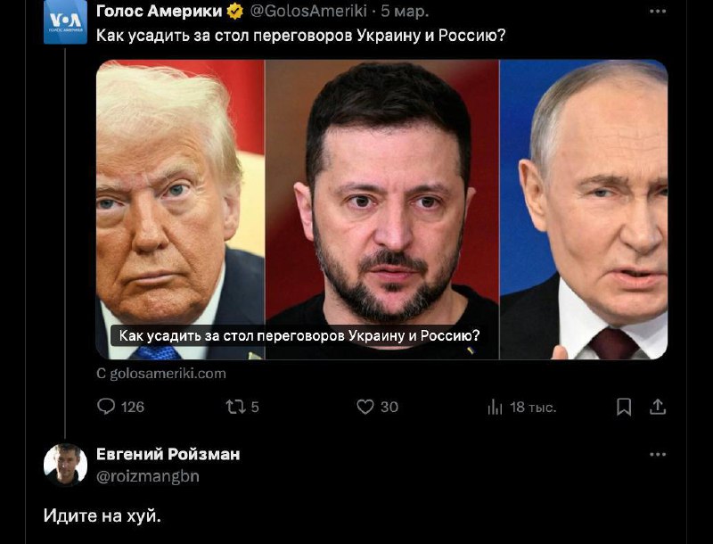
Task: Open the golosameriki.com source link
Action: [161, 374]
